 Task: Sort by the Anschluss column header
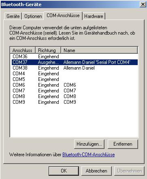tap(23, 50)
